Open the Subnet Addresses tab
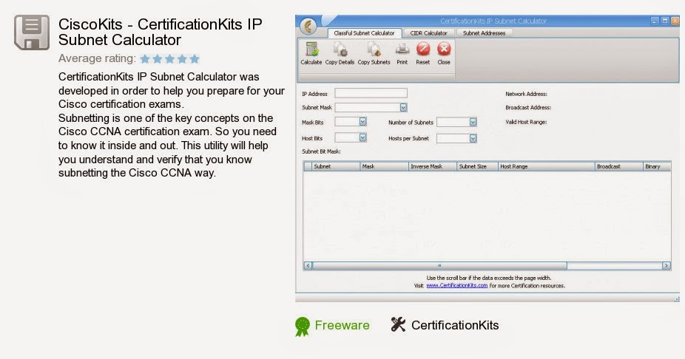Screen dimensions: 685x359 click(x=484, y=33)
